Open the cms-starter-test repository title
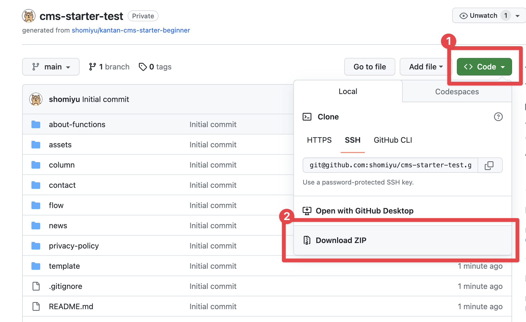This screenshot has width=526, height=322. click(x=81, y=16)
